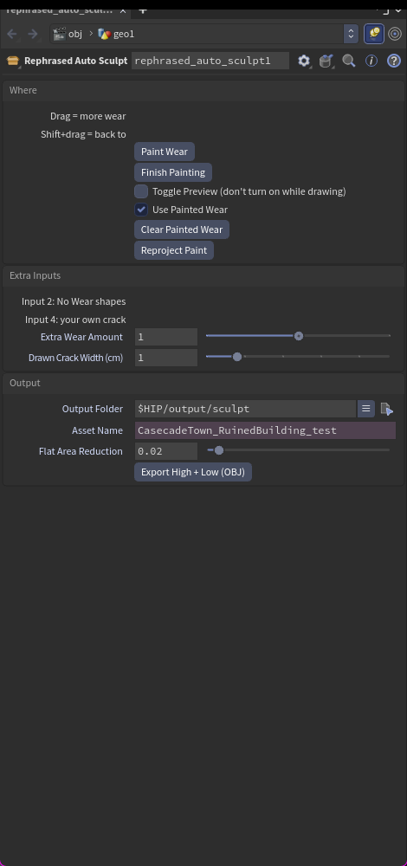Click the geo1 path segment
This screenshot has width=407, height=866.
click(x=124, y=34)
